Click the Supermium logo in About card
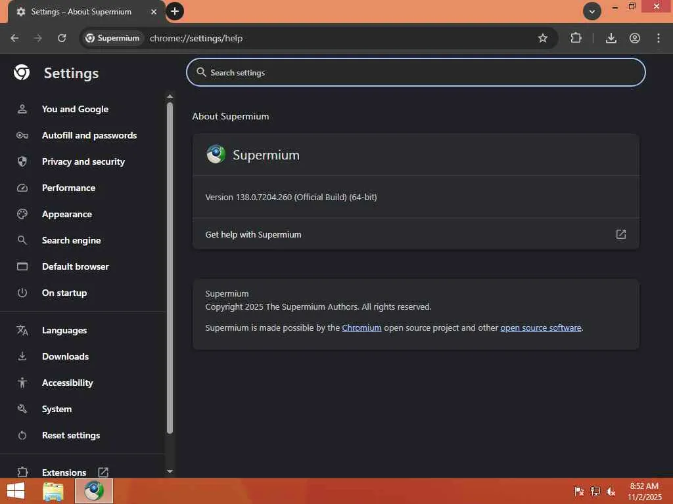Image resolution: width=673 pixels, height=504 pixels. (x=216, y=154)
